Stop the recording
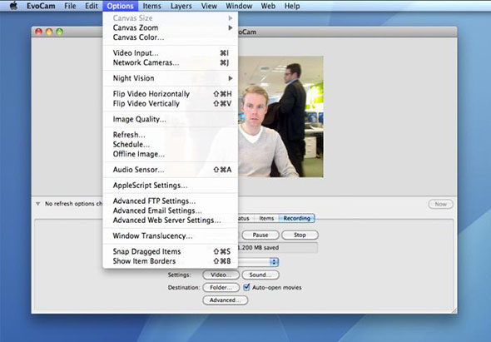 [x=300, y=235]
